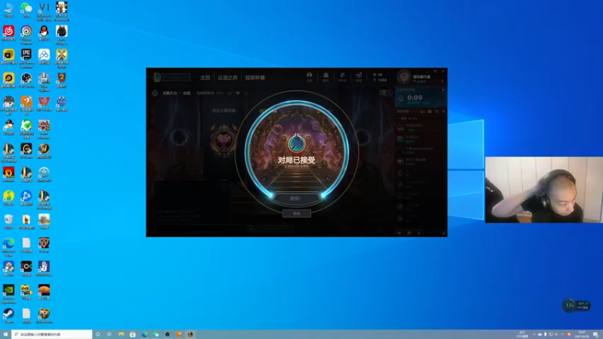
Task: Open the WeChat desktop icon
Action: pyautogui.click(x=26, y=9)
